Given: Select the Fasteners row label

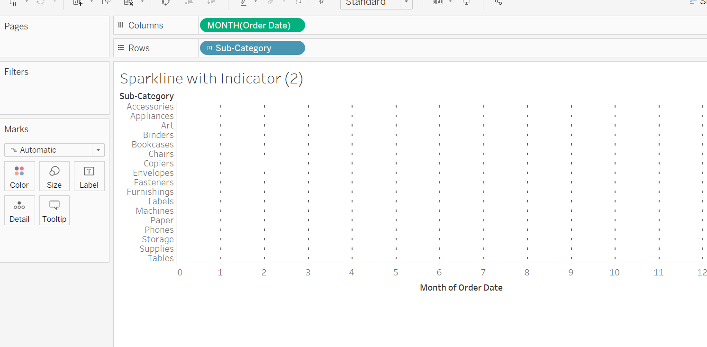Looking at the screenshot, I should (x=154, y=183).
